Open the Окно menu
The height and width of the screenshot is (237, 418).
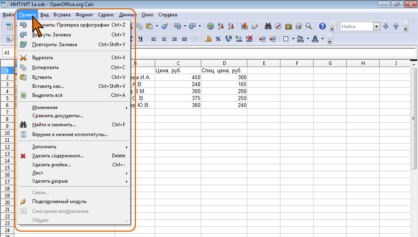point(147,15)
